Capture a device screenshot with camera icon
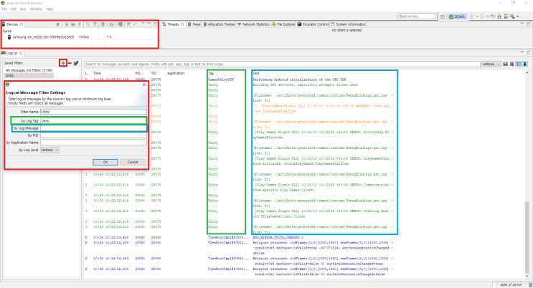Screen dimensions: 533x288 pyautogui.click(x=111, y=24)
